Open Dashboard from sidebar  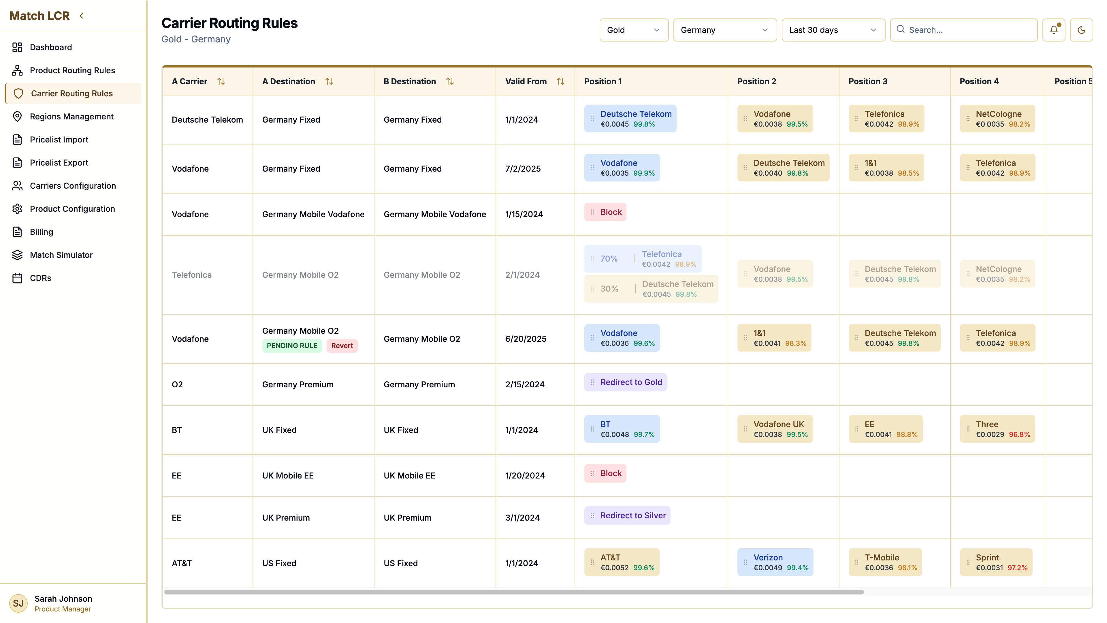click(x=73, y=47)
